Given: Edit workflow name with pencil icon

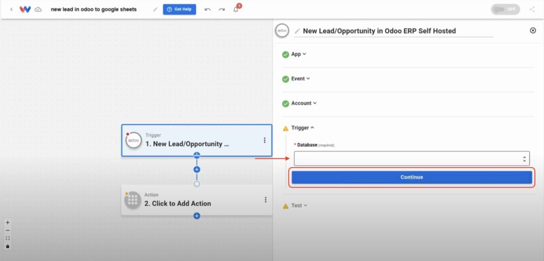Looking at the screenshot, I should coord(155,10).
